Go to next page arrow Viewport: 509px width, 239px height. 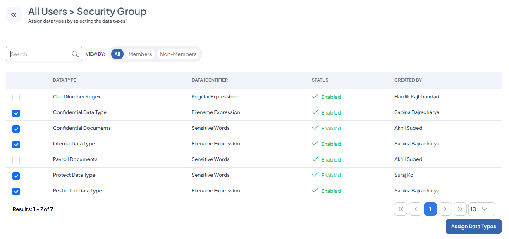(445, 209)
